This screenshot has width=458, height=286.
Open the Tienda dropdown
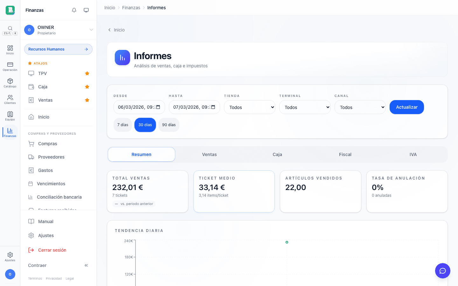(x=250, y=107)
